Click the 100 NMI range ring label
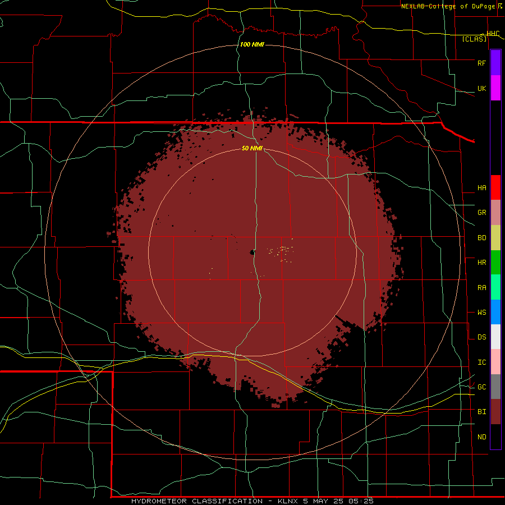 coord(252,44)
